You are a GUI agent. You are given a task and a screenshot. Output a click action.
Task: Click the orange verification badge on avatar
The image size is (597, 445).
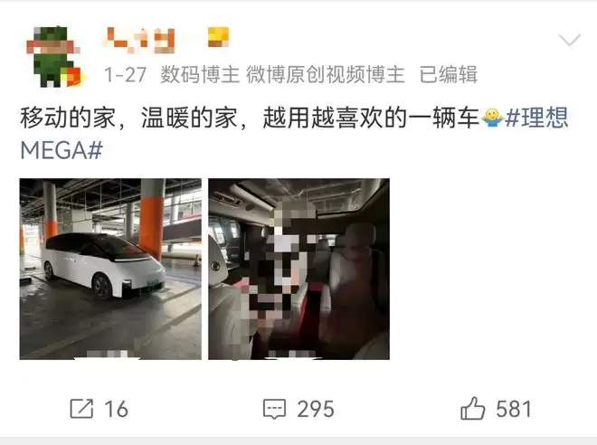74,77
